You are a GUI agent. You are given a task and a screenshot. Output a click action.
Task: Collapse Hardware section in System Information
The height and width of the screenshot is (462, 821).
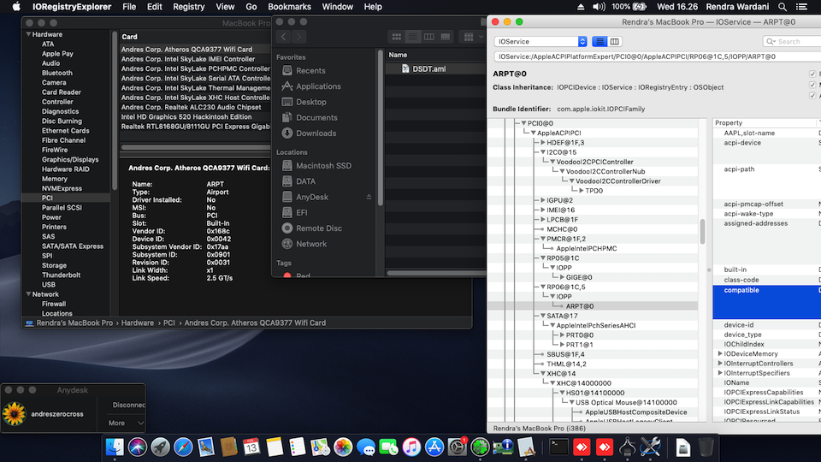pos(28,34)
